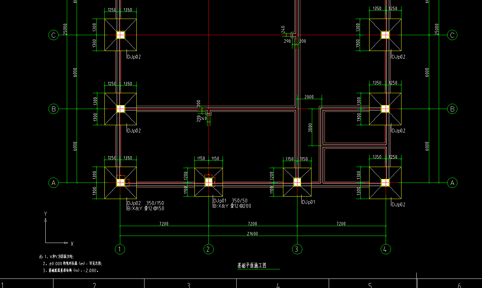Click the 'DJp02' label at footing B-4

(398, 130)
